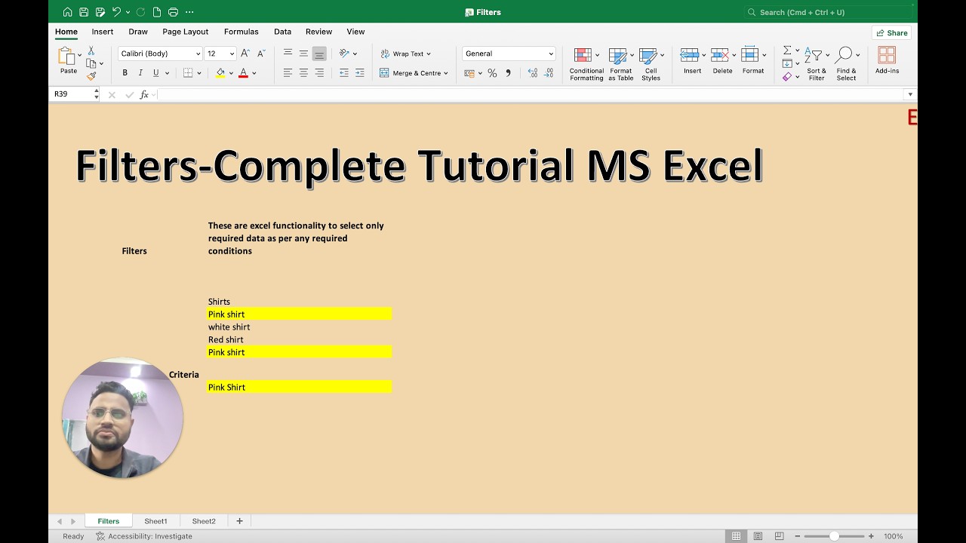Image resolution: width=966 pixels, height=543 pixels.
Task: Click the Copy icon
Action: click(x=91, y=63)
